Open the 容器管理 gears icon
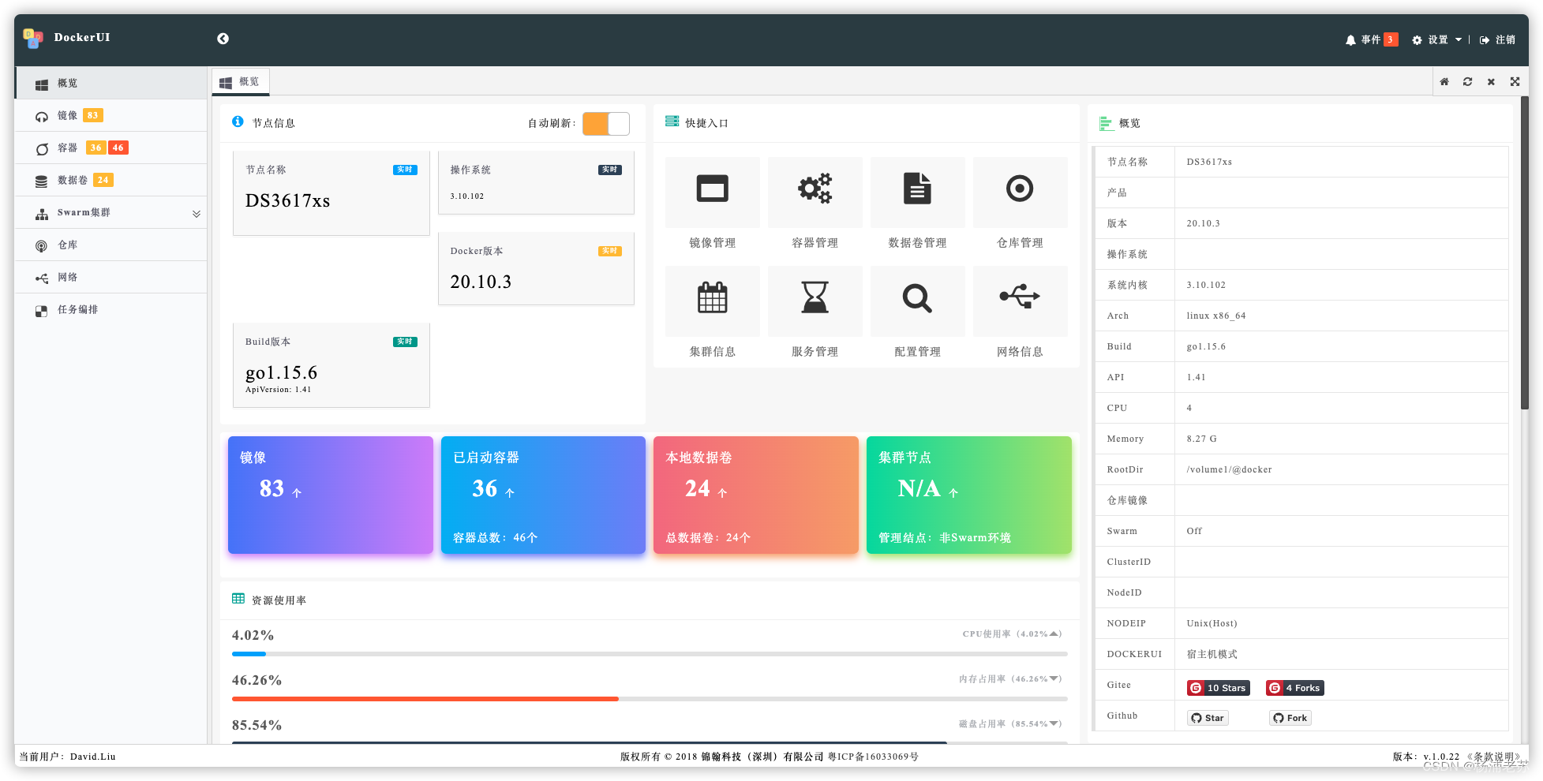Screen dimensions: 1543x781 pyautogui.click(x=815, y=189)
